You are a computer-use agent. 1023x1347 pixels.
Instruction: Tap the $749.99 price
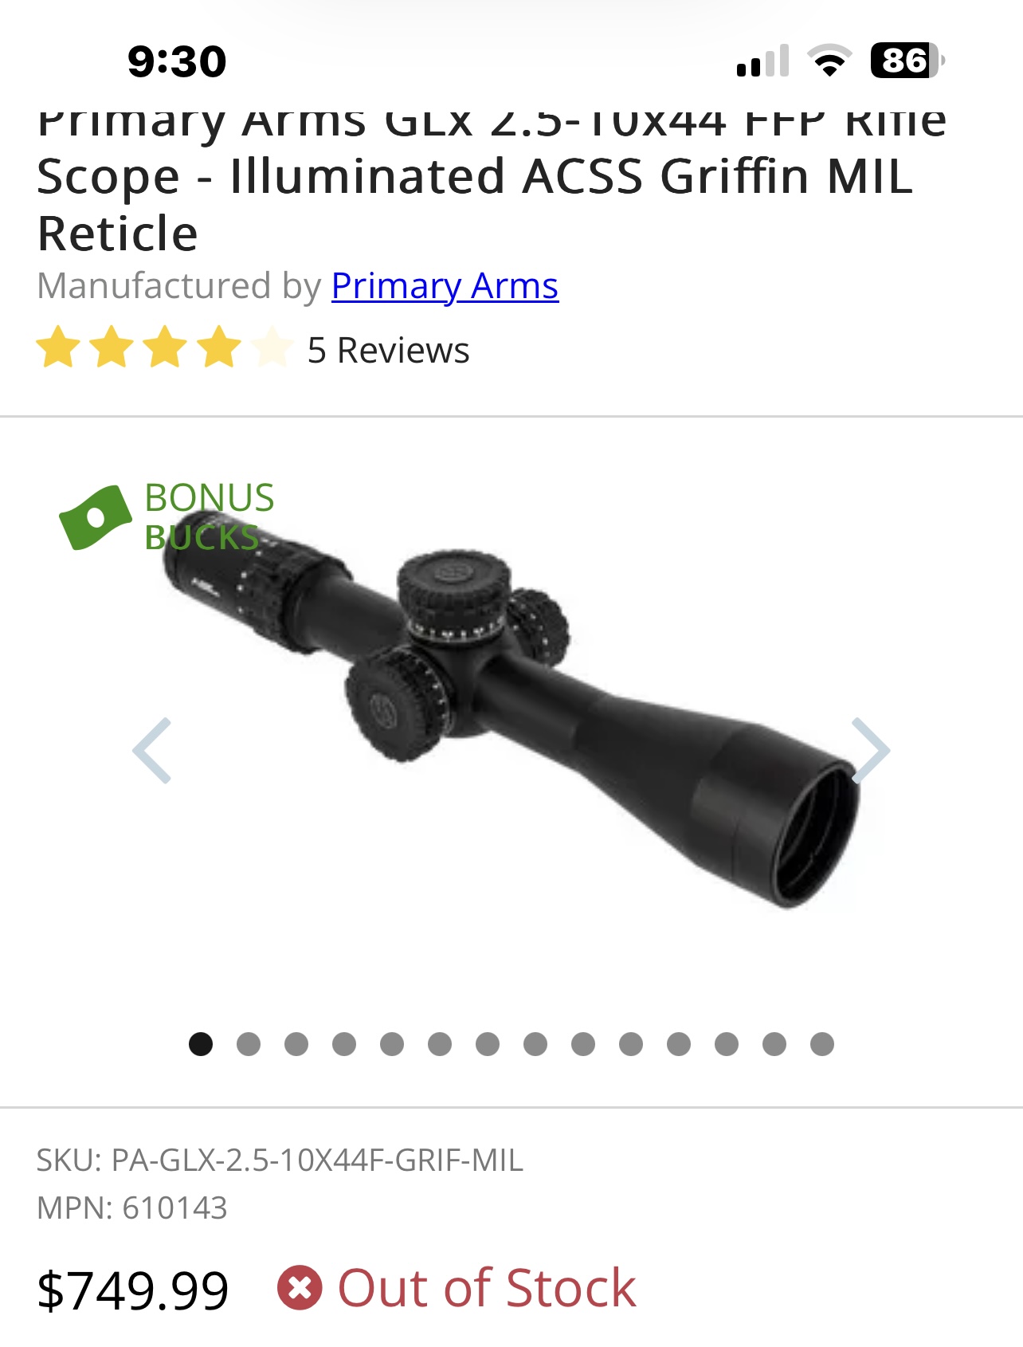coord(133,1290)
